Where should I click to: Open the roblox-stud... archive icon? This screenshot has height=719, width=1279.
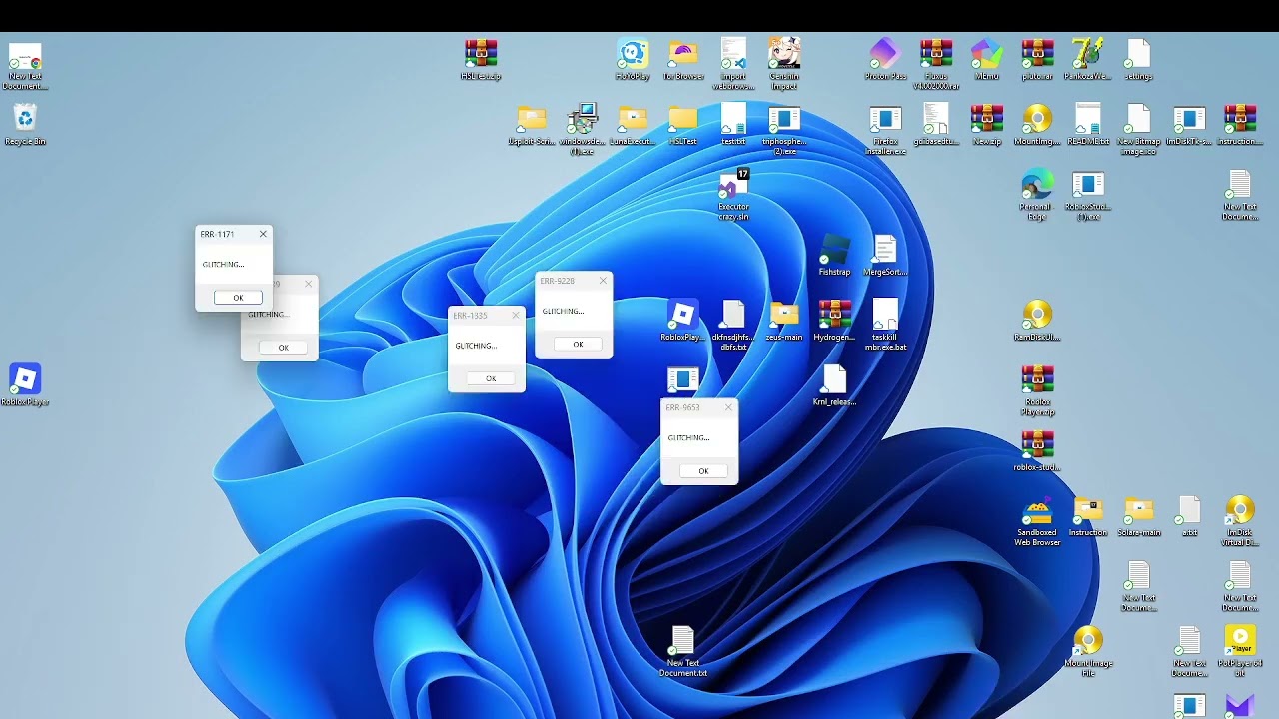pos(1037,450)
